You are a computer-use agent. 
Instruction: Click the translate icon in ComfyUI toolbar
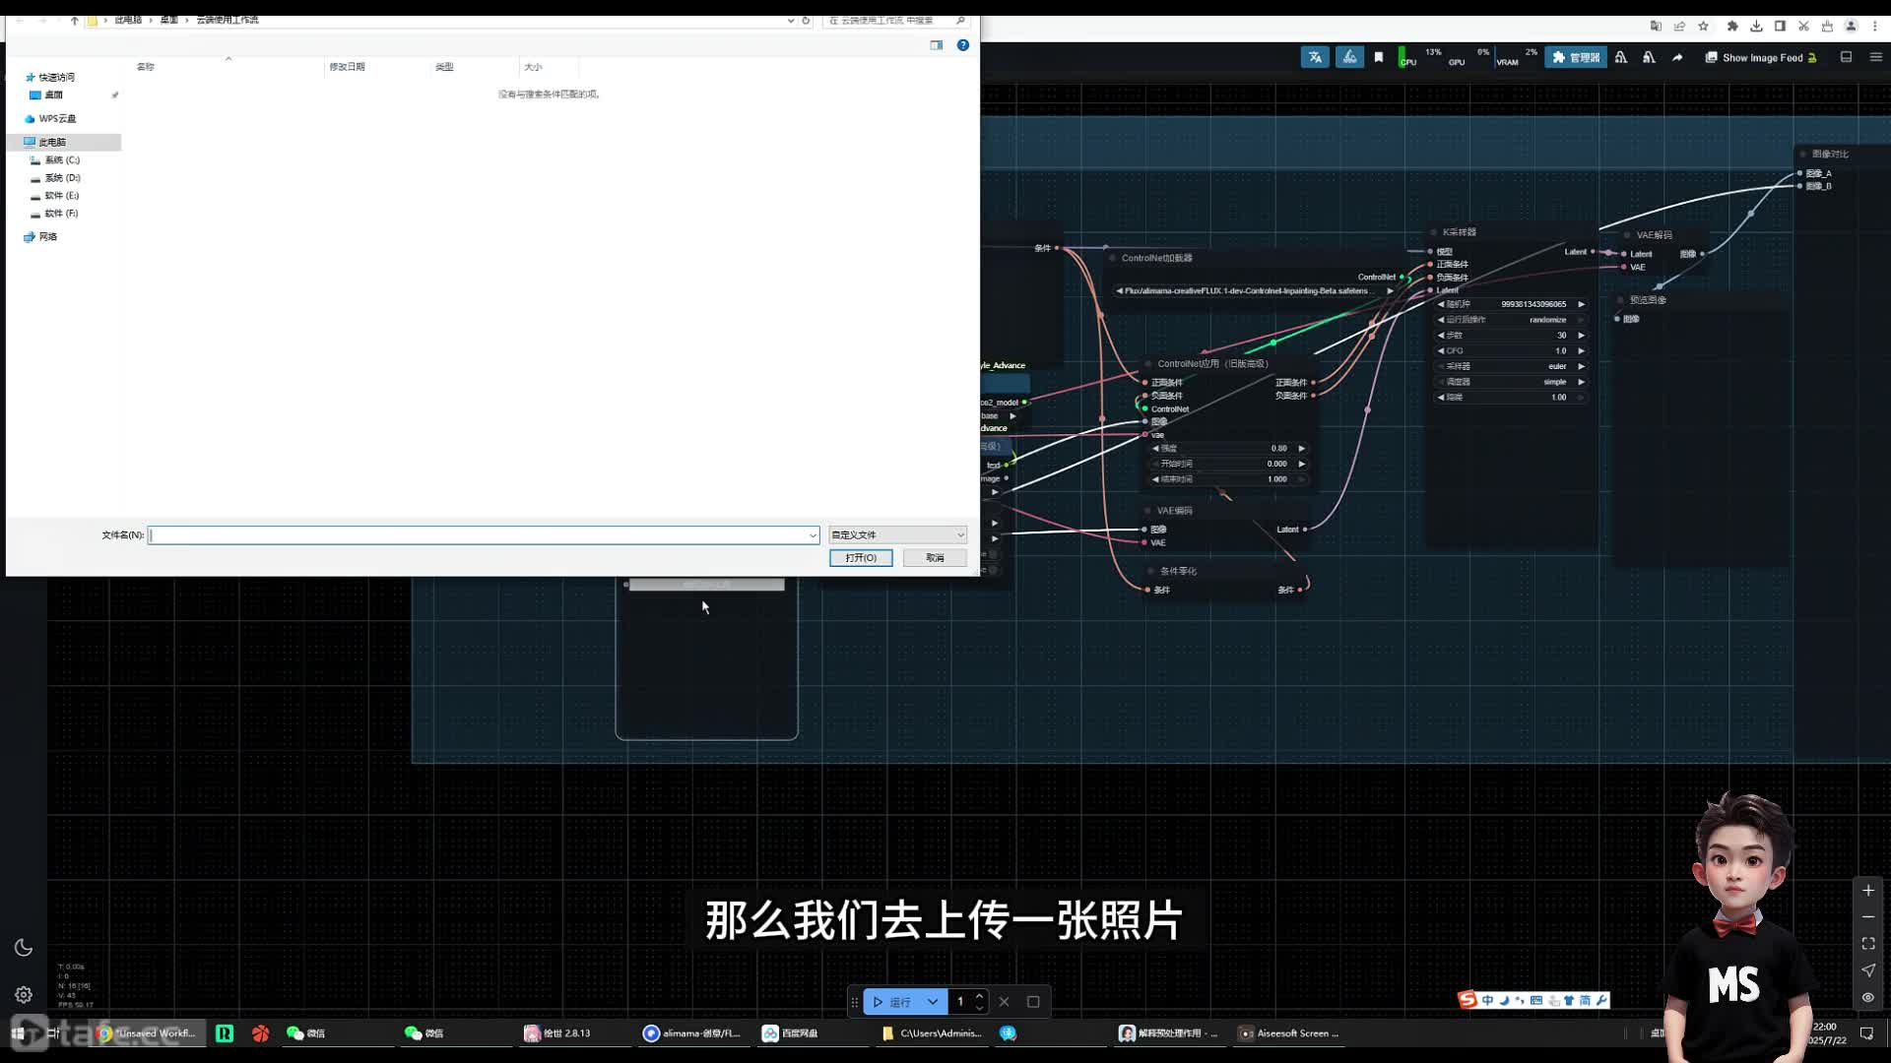(x=1315, y=57)
